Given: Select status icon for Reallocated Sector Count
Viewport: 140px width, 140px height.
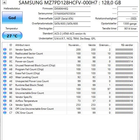Looking at the screenshot, I should pyautogui.click(x=5, y=53).
